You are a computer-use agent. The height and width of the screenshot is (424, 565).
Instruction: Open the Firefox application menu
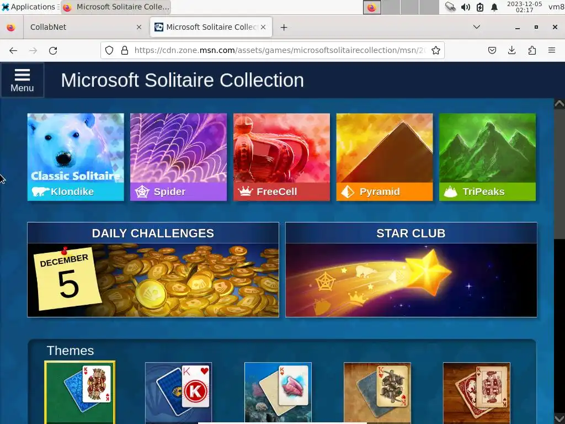click(x=552, y=50)
